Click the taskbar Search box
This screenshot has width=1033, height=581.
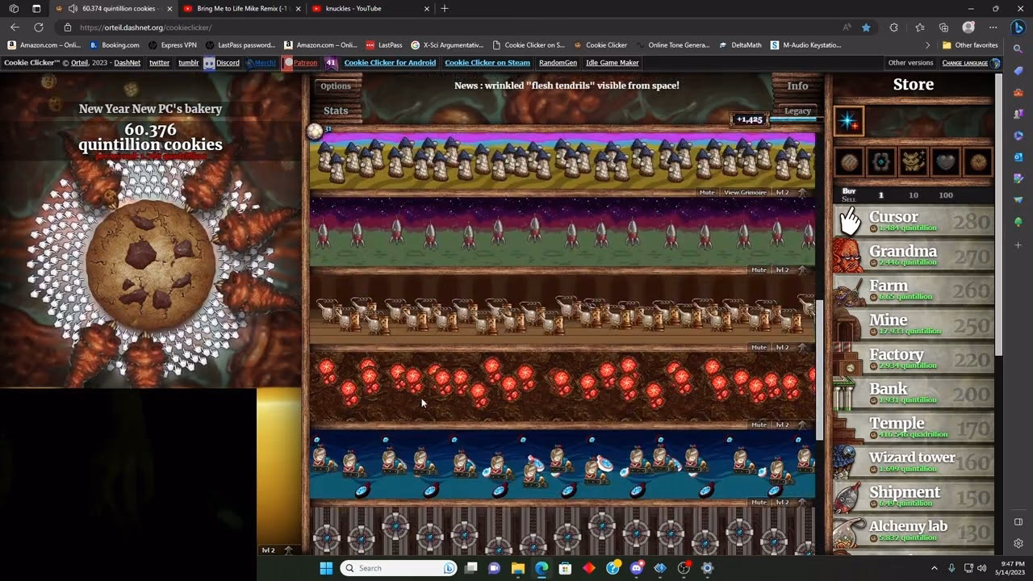pos(399,568)
